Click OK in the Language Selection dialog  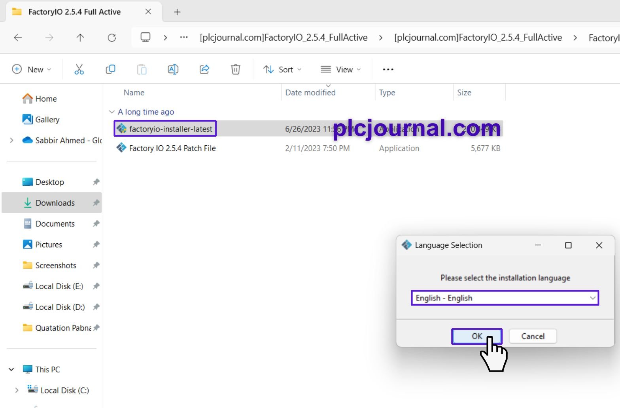pos(477,336)
